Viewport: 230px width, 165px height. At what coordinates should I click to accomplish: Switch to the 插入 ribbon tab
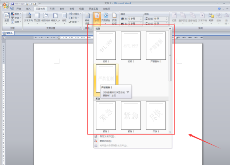(x=28, y=9)
